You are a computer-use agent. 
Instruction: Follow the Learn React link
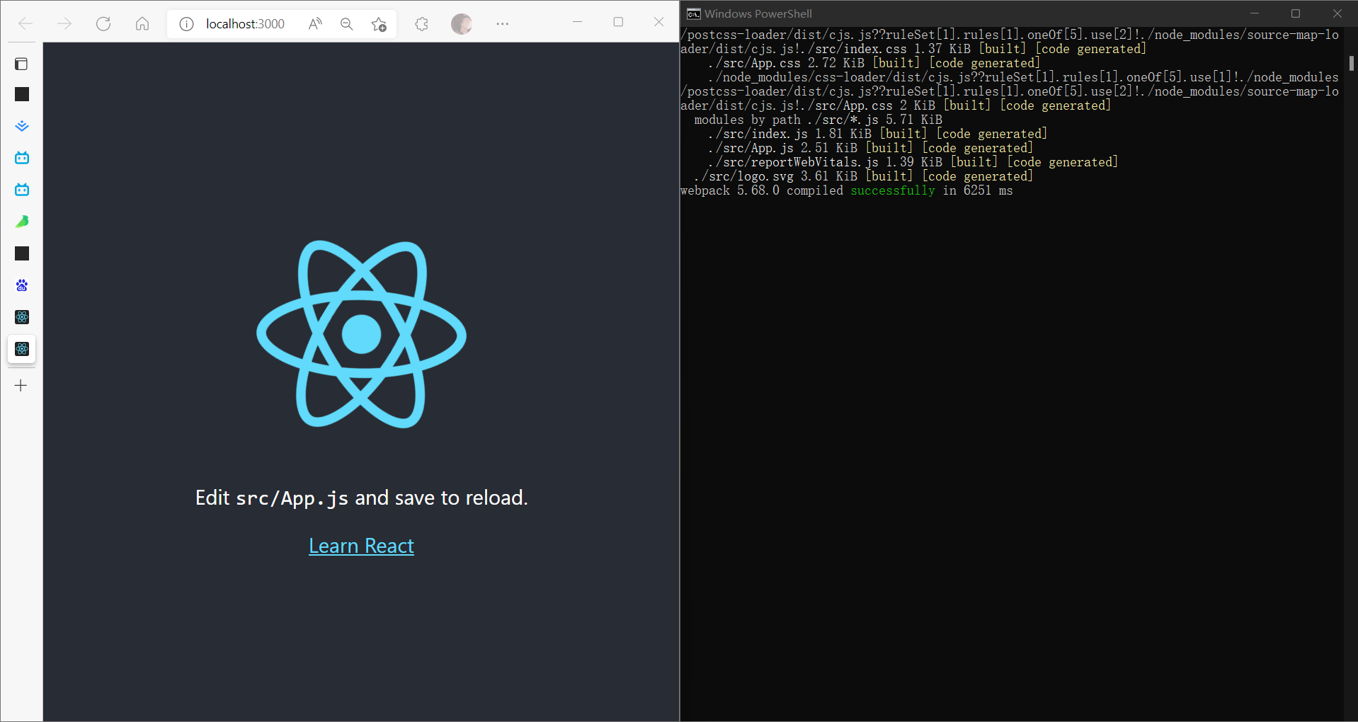tap(361, 546)
